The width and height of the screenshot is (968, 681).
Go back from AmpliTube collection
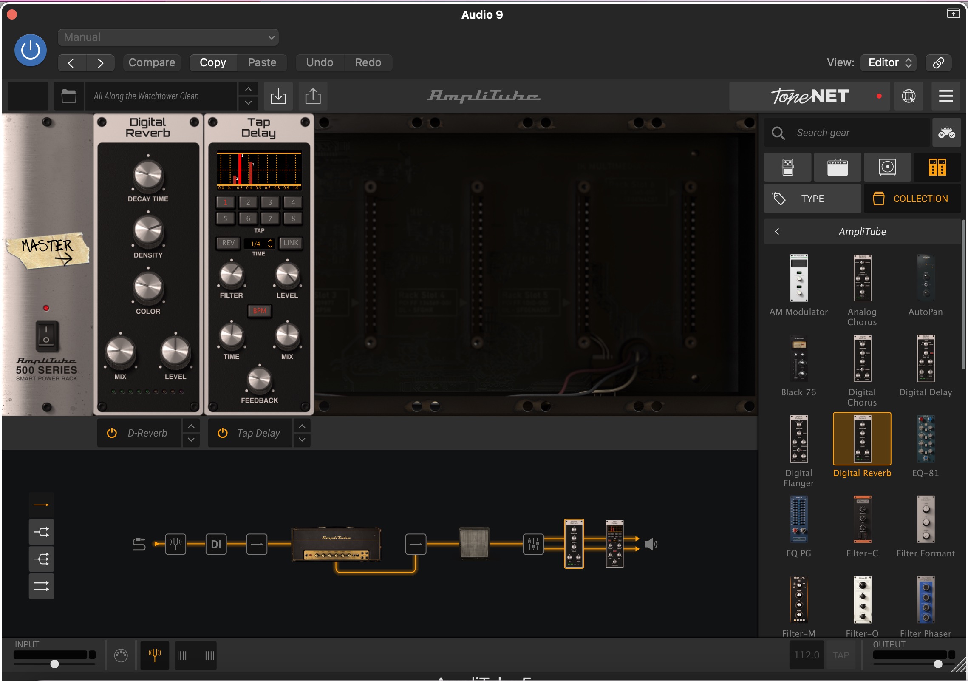coord(777,232)
